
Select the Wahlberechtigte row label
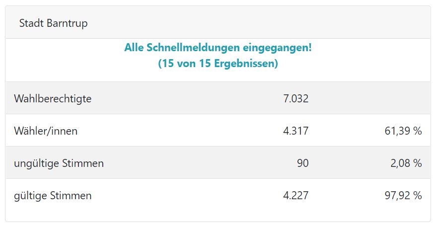pos(53,98)
